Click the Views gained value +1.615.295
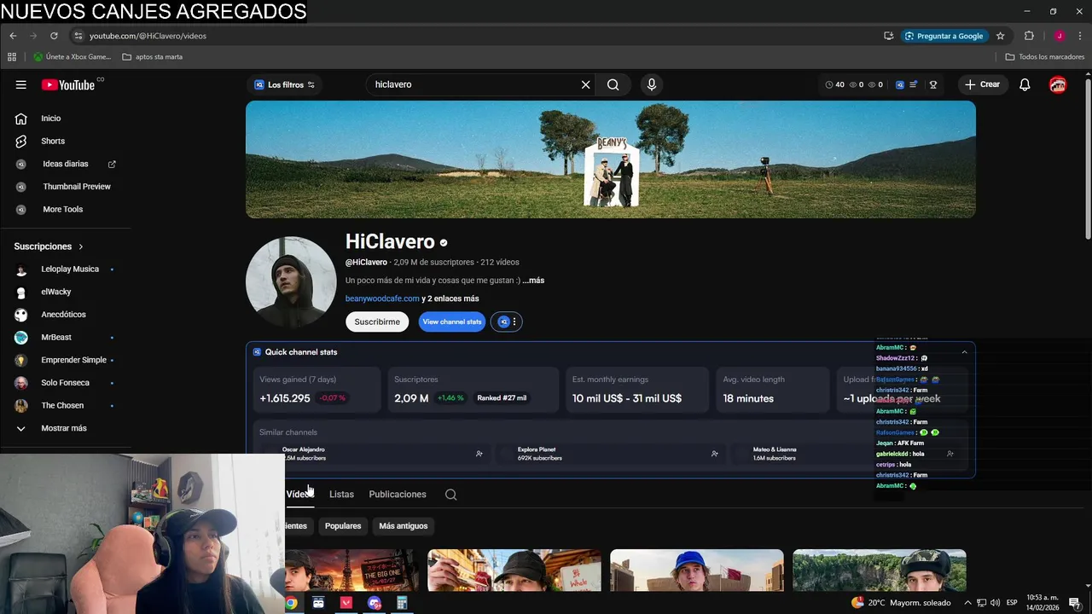The height and width of the screenshot is (614, 1092). [x=285, y=398]
